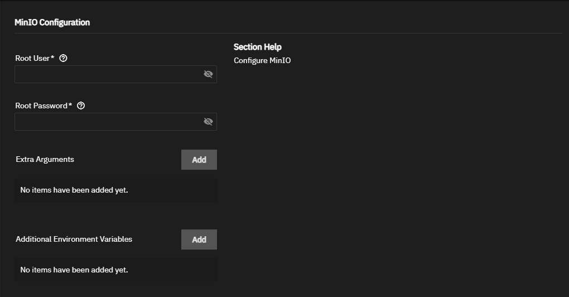Click the empty Extra Arguments list message
This screenshot has height=297, width=569.
(x=74, y=190)
